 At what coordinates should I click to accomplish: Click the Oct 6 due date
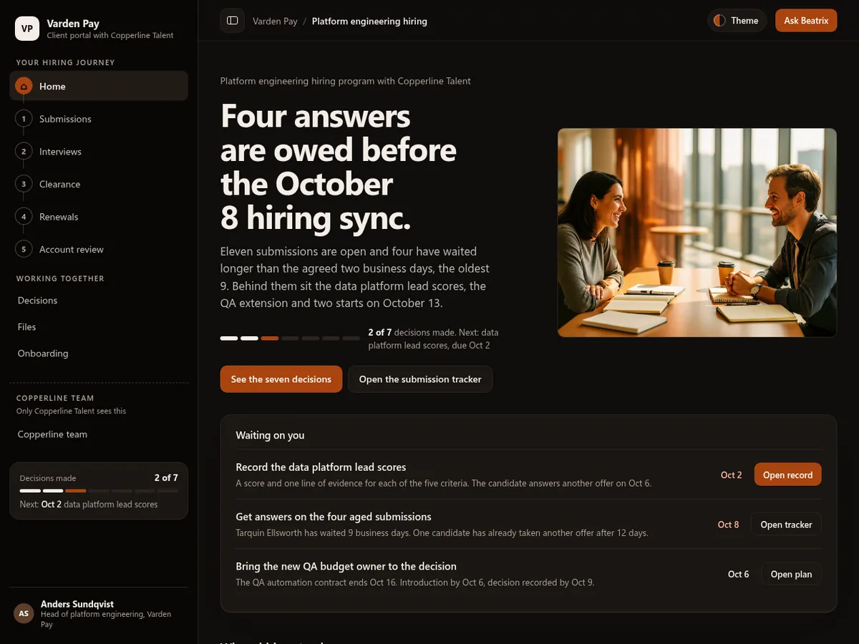[739, 574]
